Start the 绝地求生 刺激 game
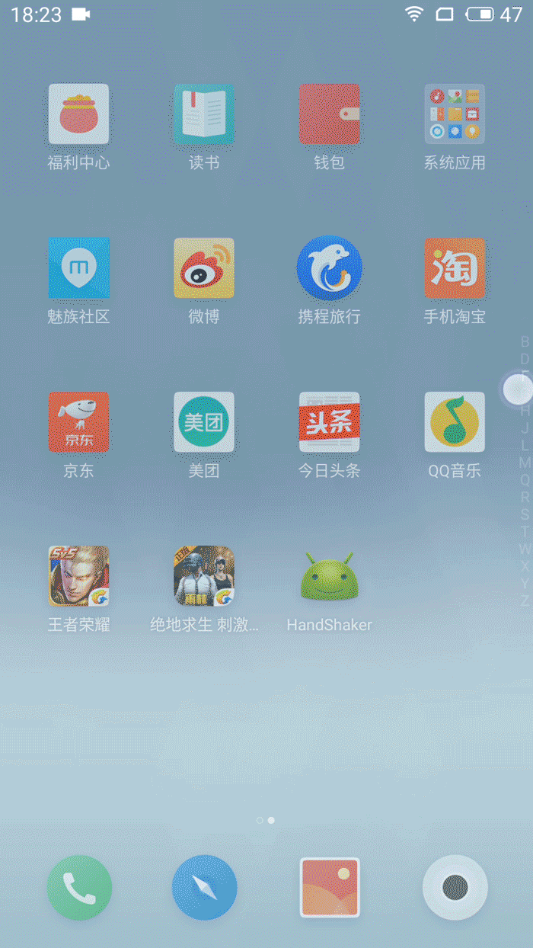 tap(204, 576)
